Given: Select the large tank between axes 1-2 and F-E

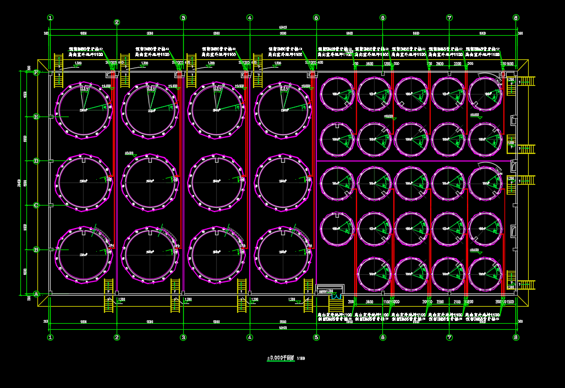Looking at the screenshot, I should [84, 110].
